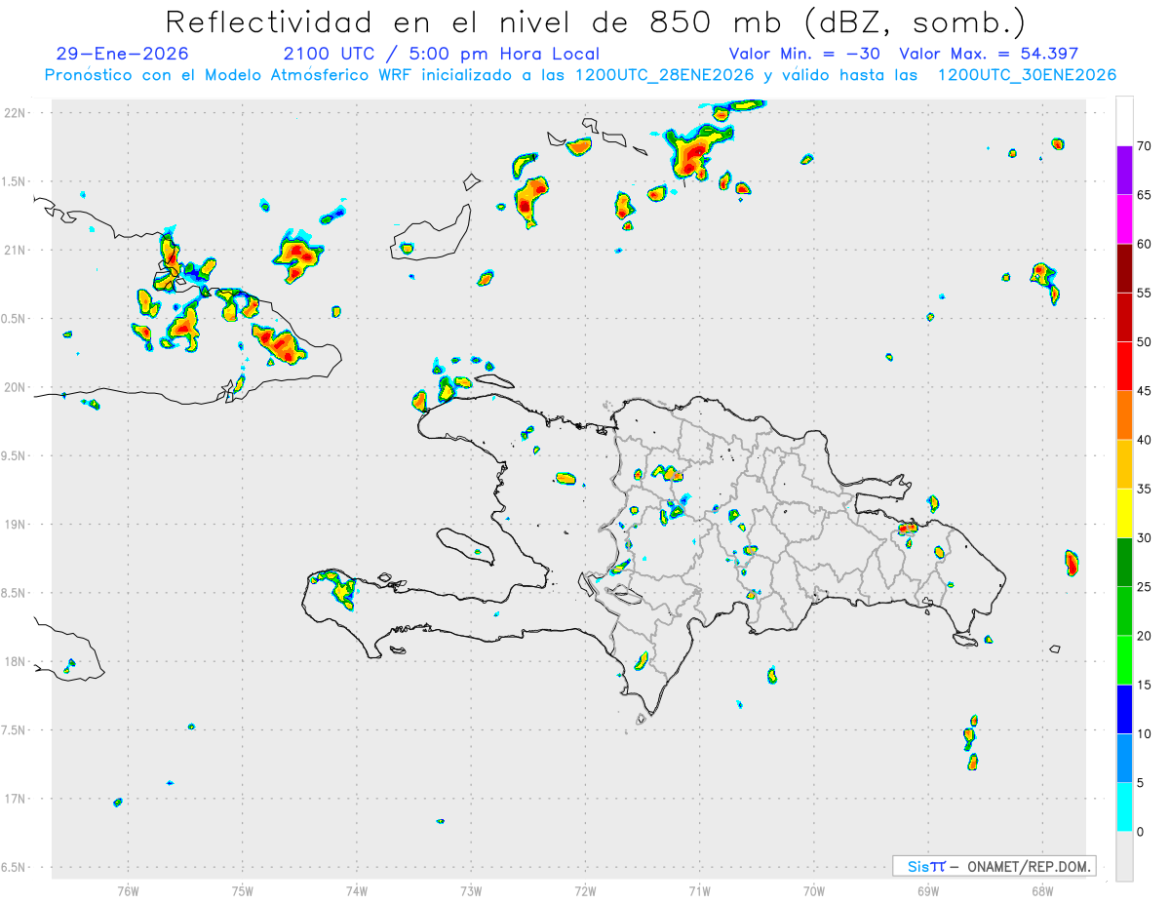
Task: Select the date text '29-Ene-2026'
Action: (123, 54)
